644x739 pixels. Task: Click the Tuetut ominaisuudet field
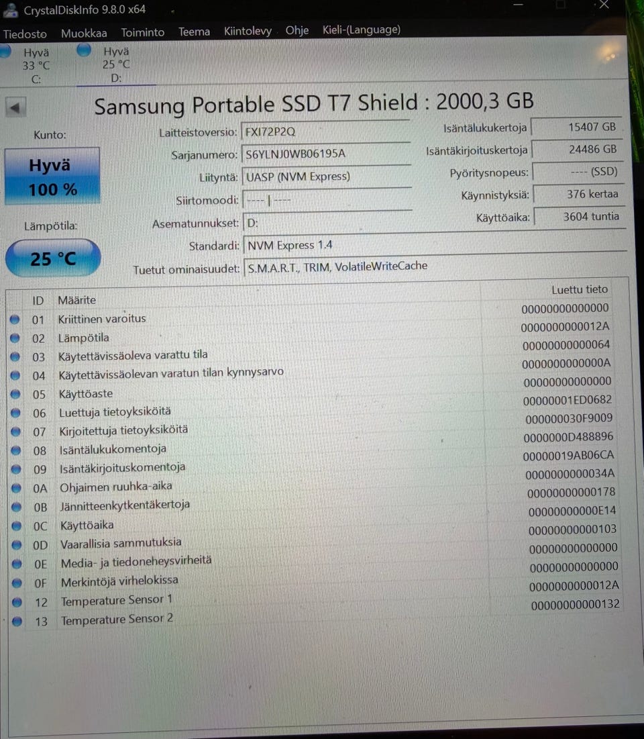(435, 266)
